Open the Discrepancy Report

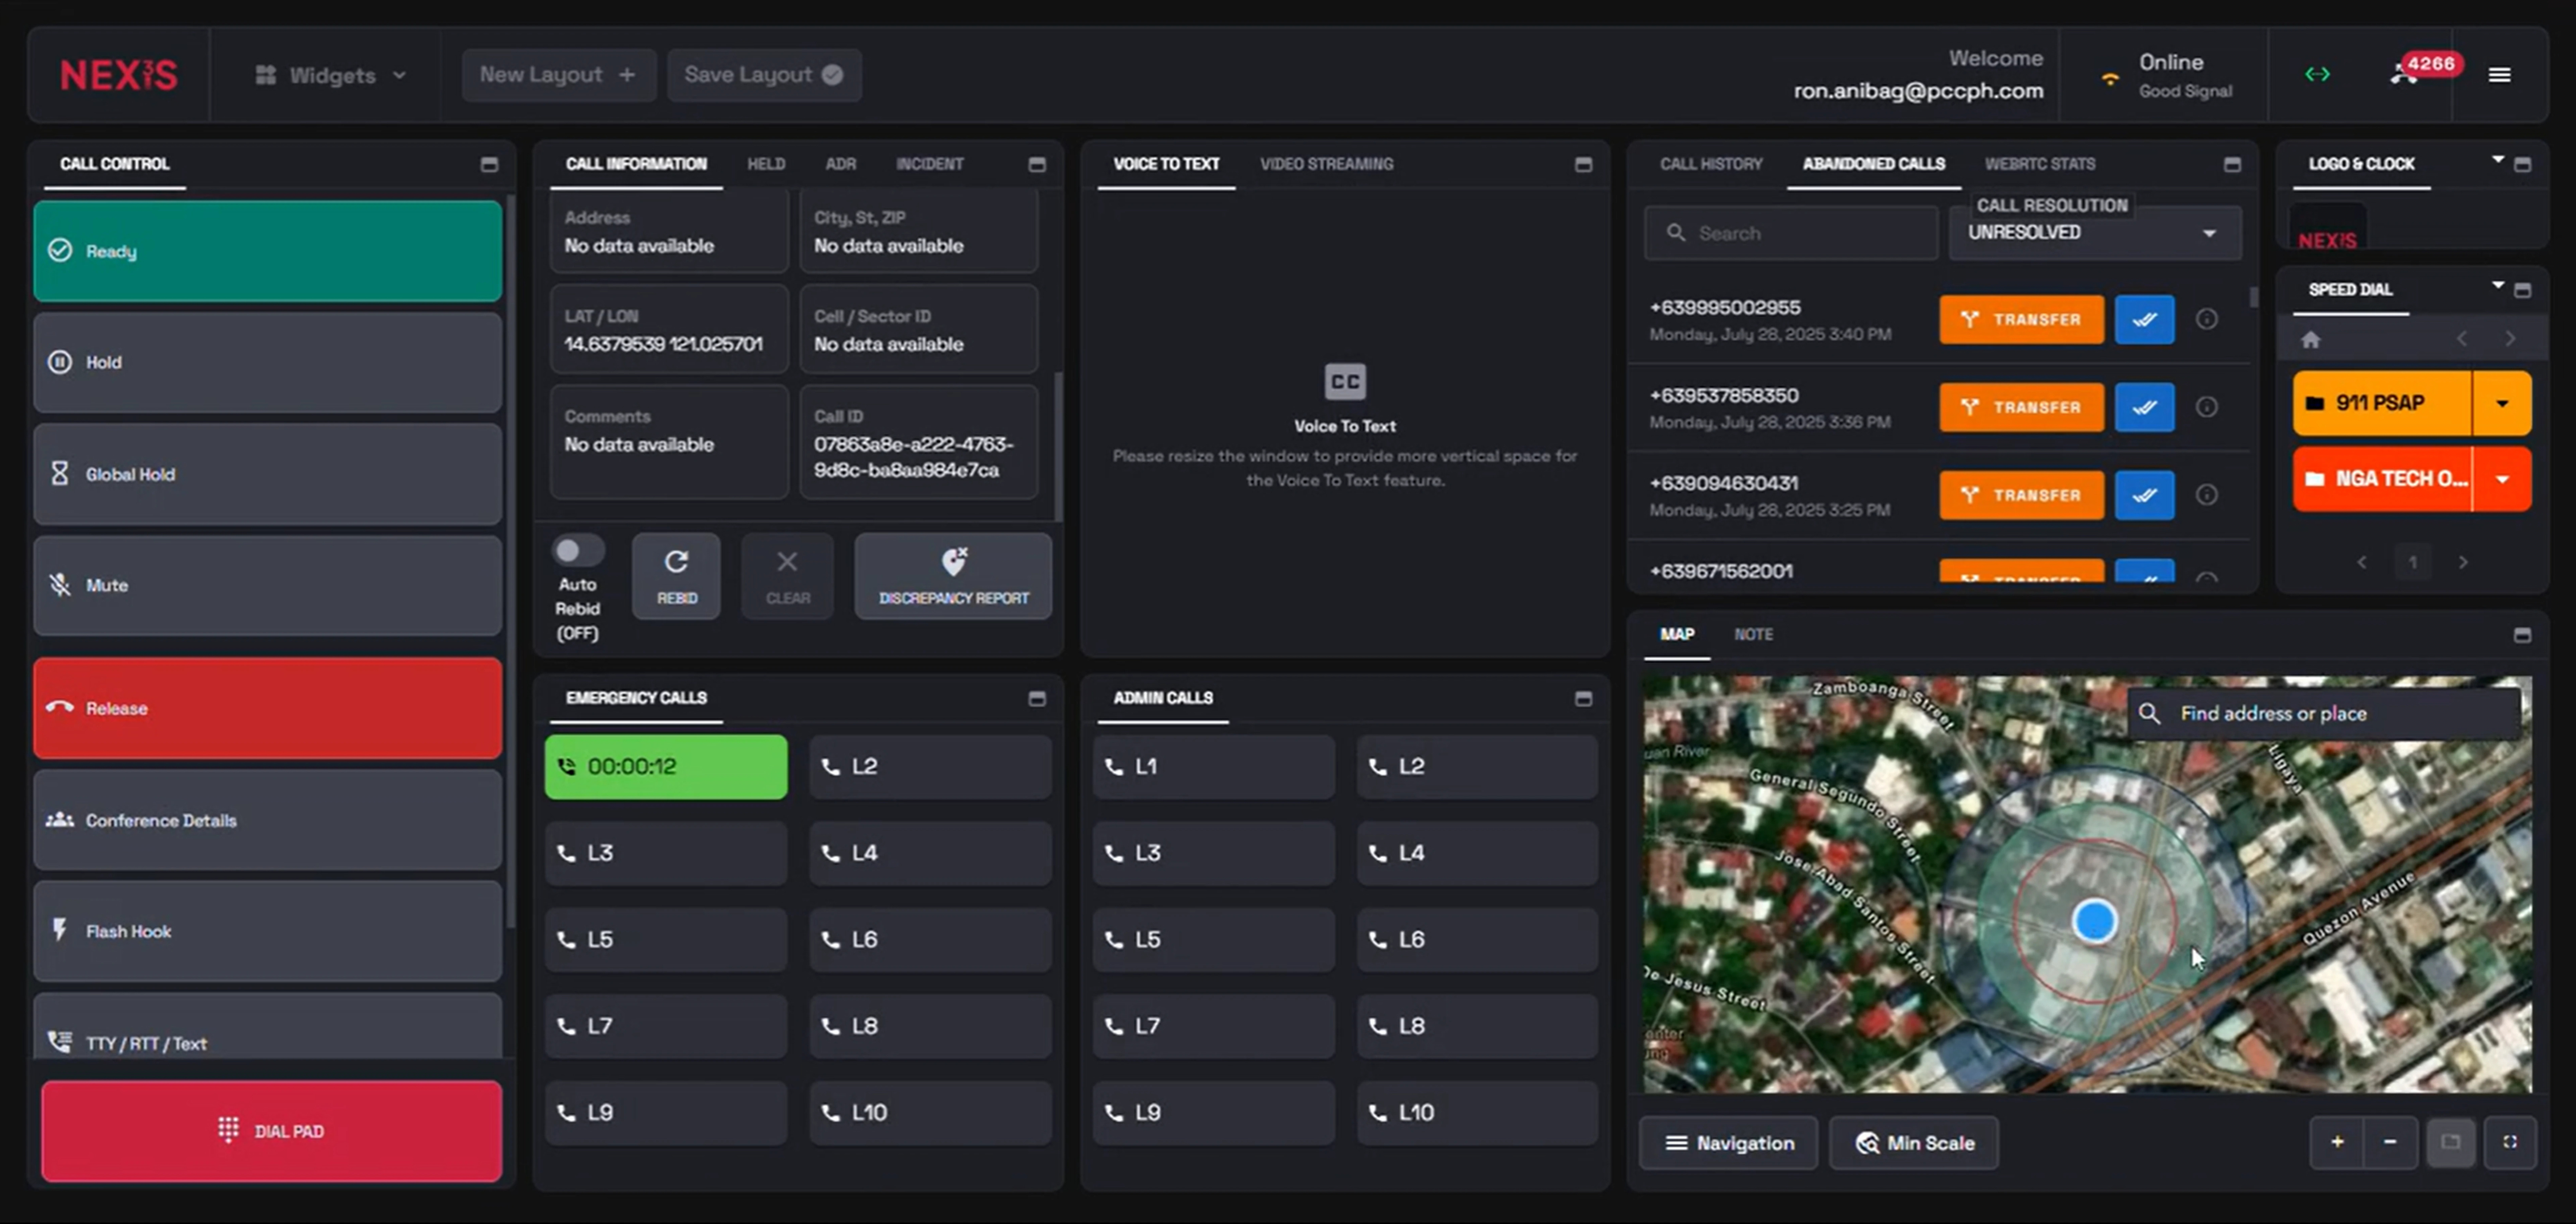(953, 576)
